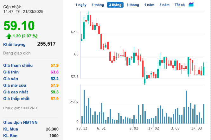Click the Giá cao nhất value 59.3
The width and height of the screenshot is (211, 140).
tap(54, 92)
